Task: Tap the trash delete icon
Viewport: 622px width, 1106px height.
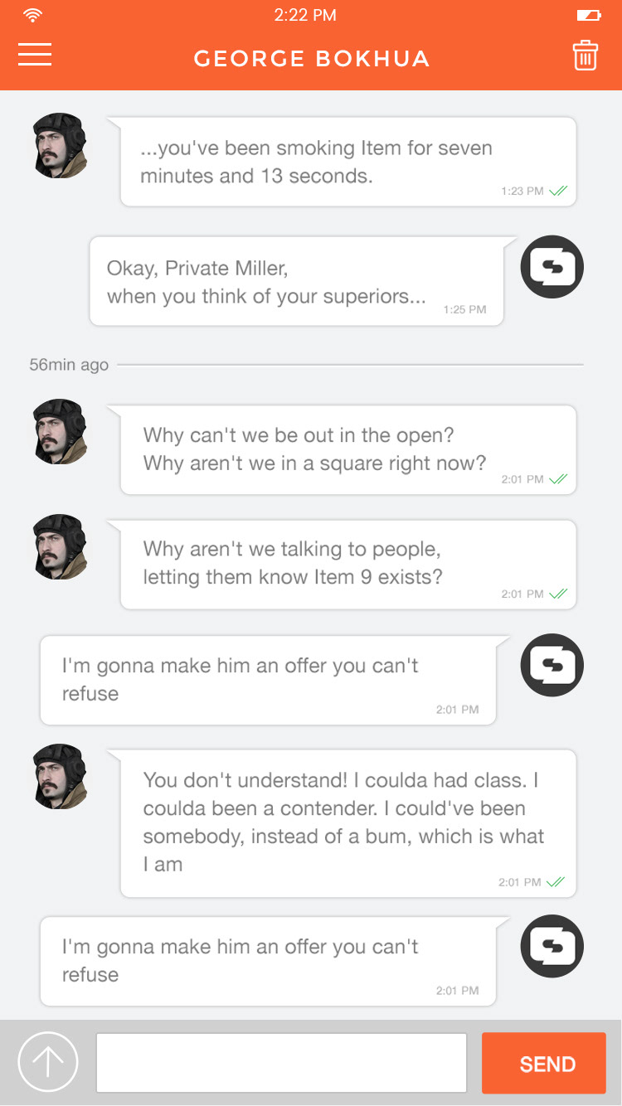Action: [x=586, y=56]
